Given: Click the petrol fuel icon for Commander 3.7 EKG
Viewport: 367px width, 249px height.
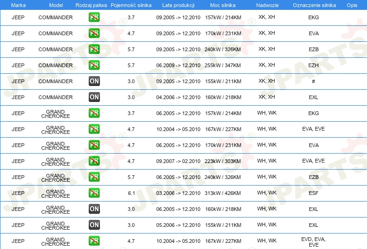Looking at the screenshot, I should (x=94, y=17).
